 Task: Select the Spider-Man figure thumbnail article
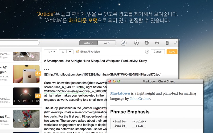26,119
